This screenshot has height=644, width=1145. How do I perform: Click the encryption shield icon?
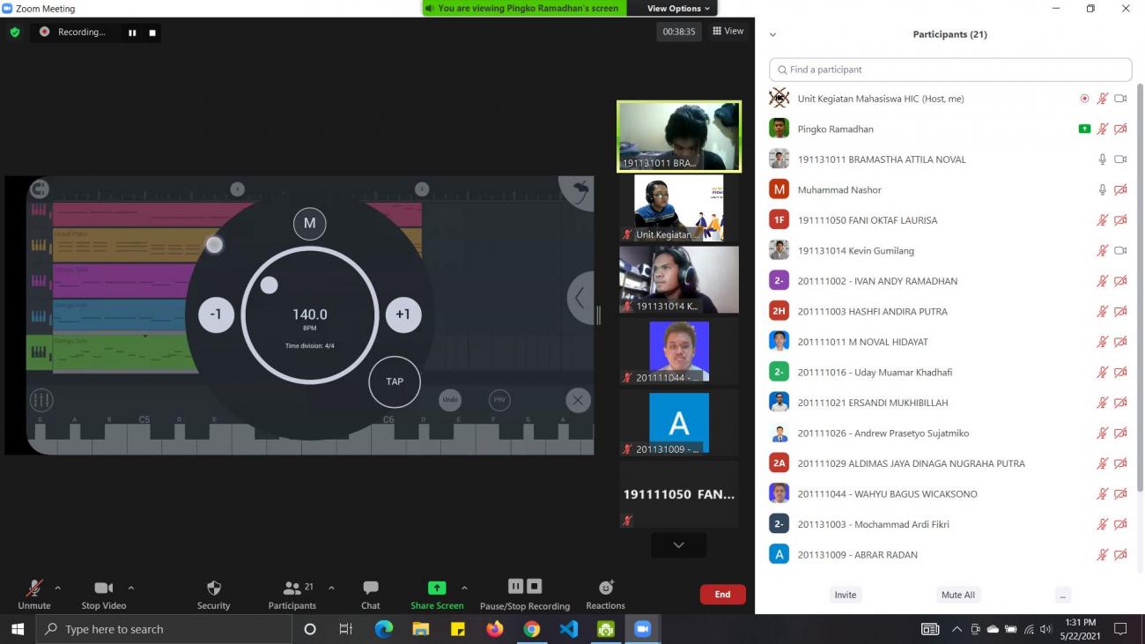[x=15, y=32]
